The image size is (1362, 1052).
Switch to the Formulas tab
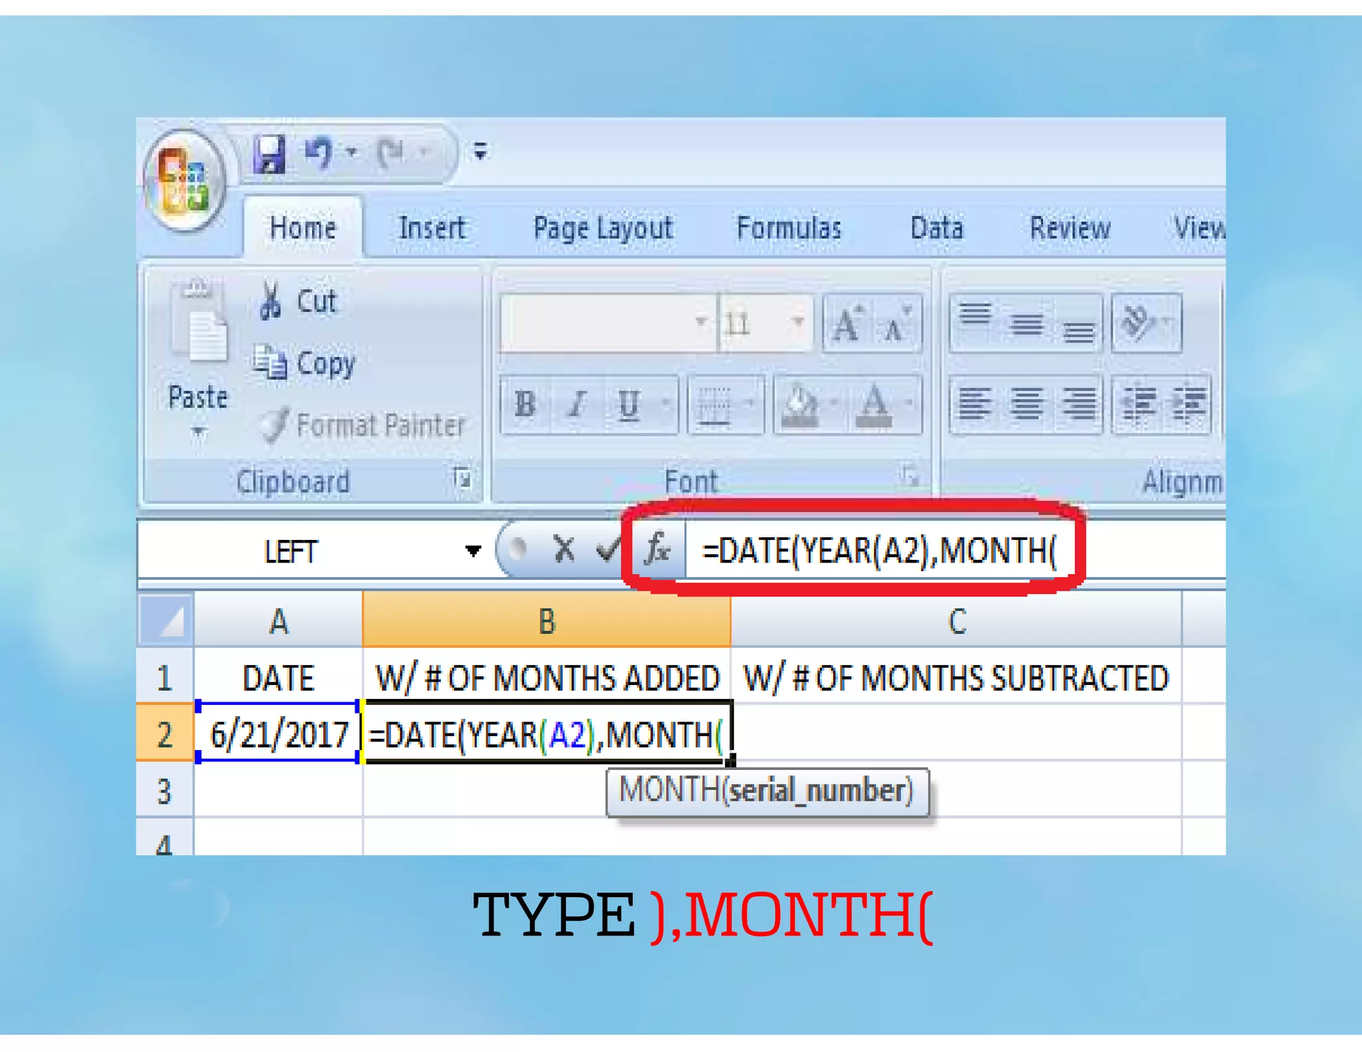click(x=789, y=228)
